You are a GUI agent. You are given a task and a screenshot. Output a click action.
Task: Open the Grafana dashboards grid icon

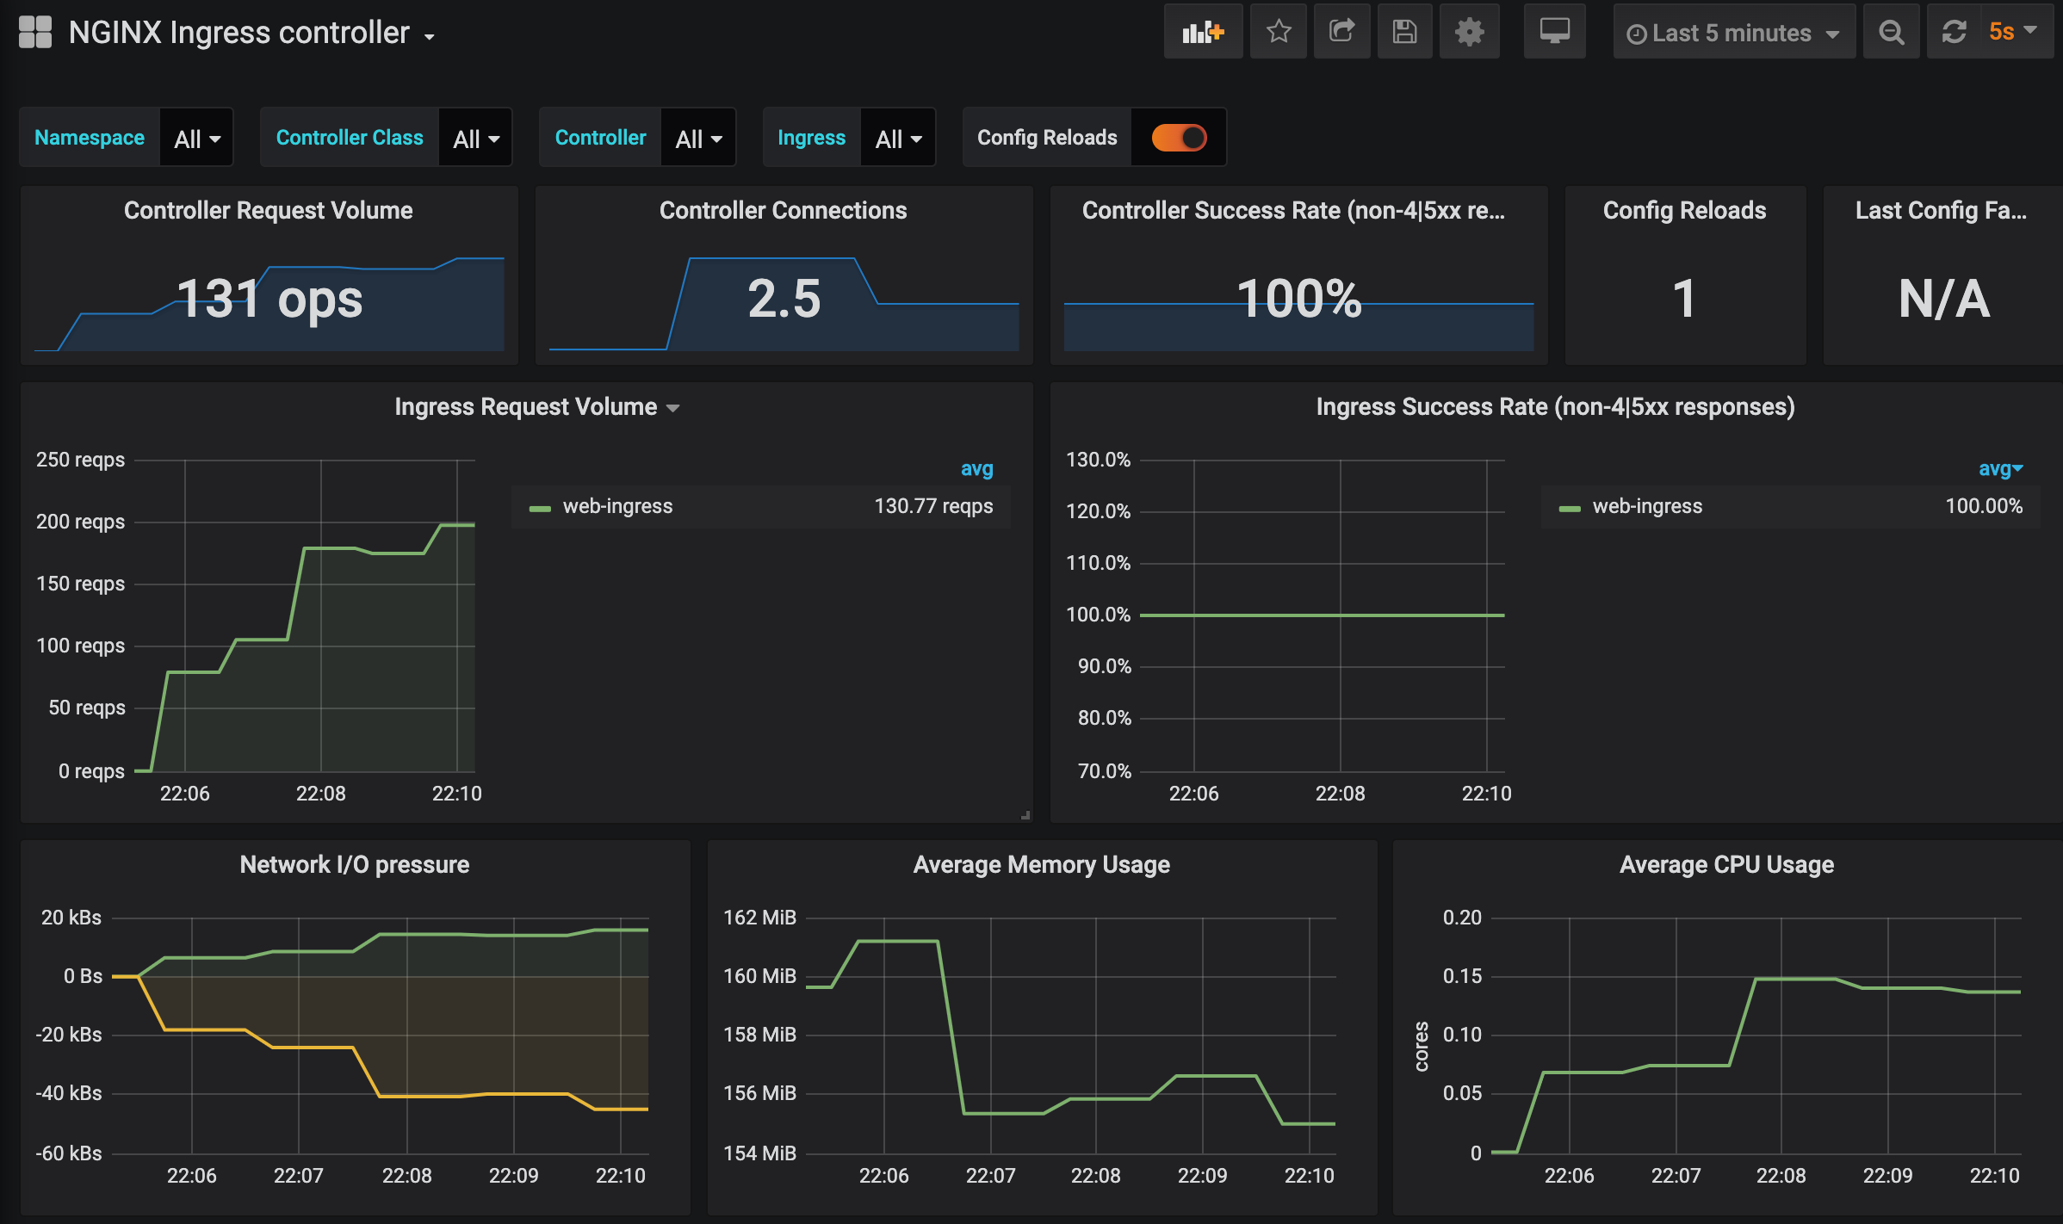[x=35, y=33]
